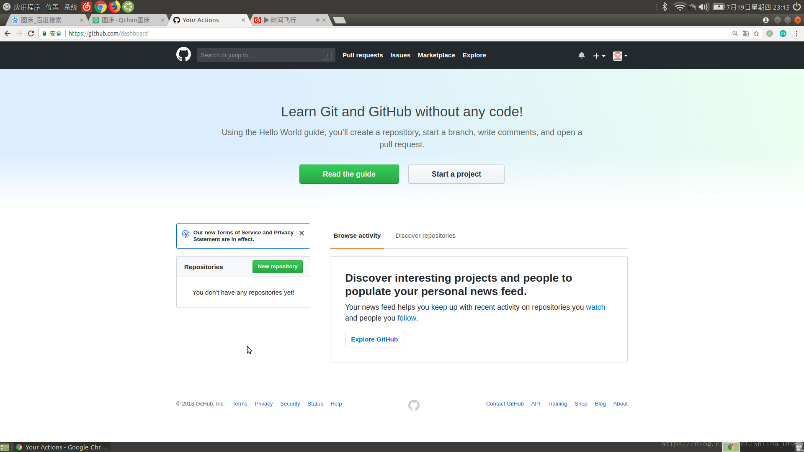
Task: Open Shop footer link
Action: coord(581,404)
